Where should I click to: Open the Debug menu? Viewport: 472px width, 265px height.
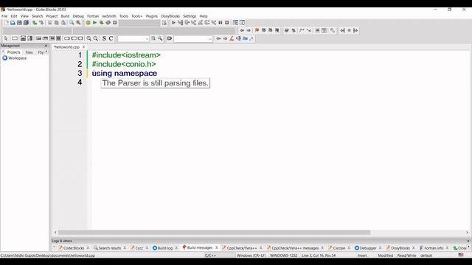tap(78, 16)
